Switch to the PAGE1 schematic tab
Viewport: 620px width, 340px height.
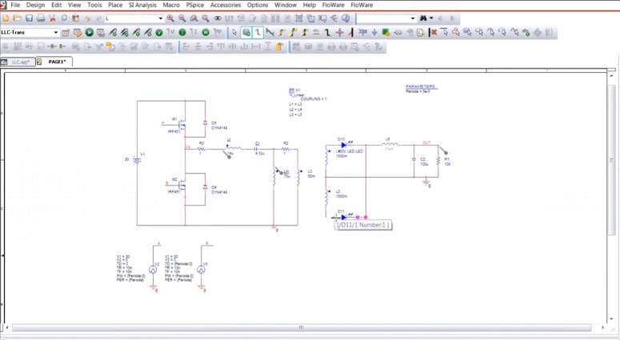click(x=57, y=62)
